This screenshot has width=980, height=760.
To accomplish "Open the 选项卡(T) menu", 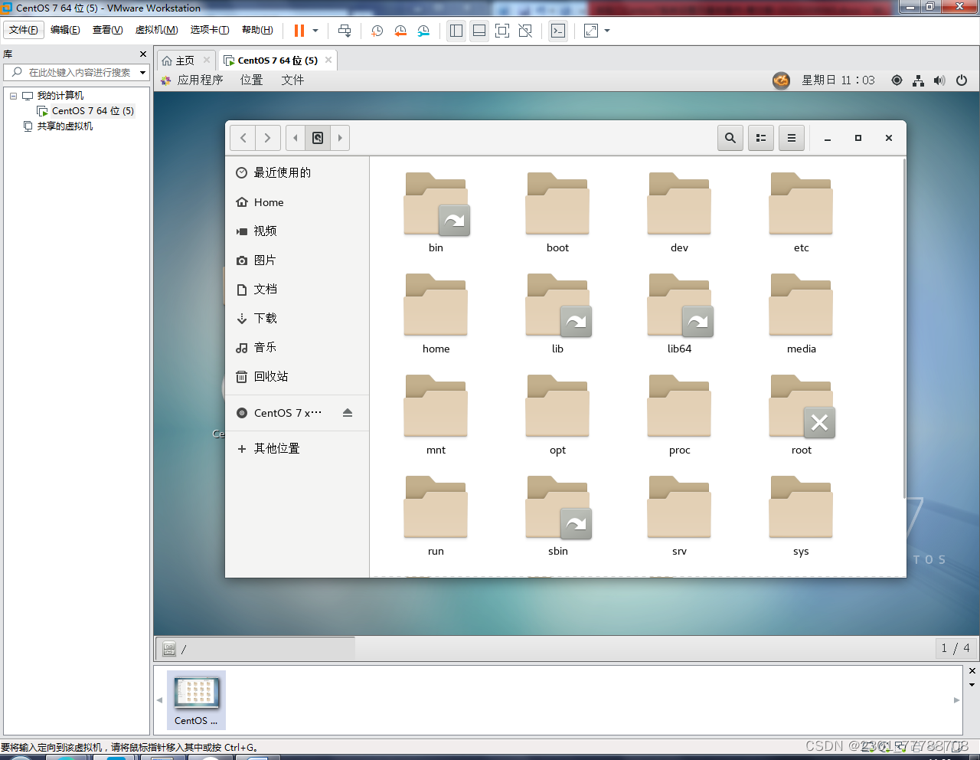I will tap(210, 30).
